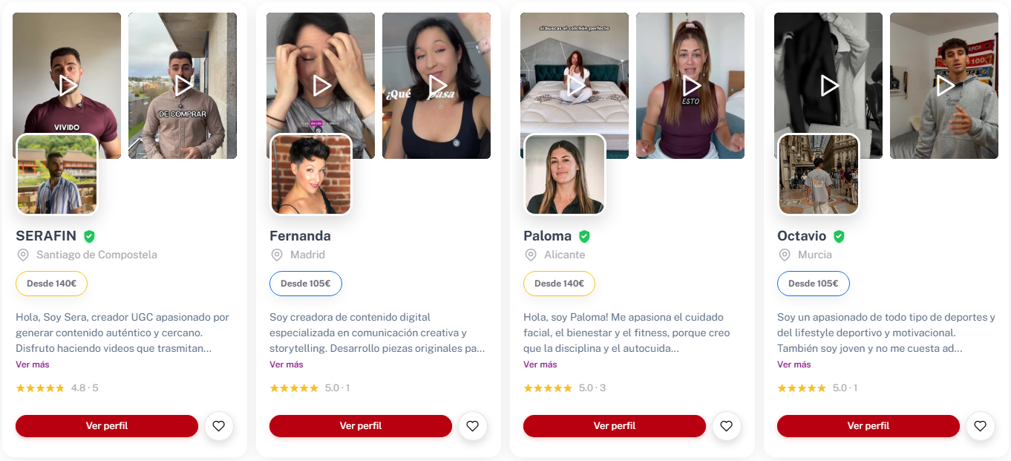Save Paloma using the heart button
Viewport: 1011px width, 461px height.
click(x=727, y=426)
